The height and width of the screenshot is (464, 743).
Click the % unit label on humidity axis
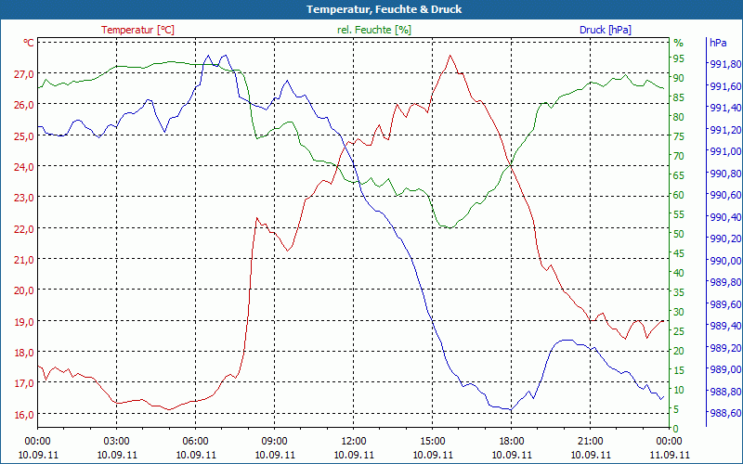click(679, 43)
